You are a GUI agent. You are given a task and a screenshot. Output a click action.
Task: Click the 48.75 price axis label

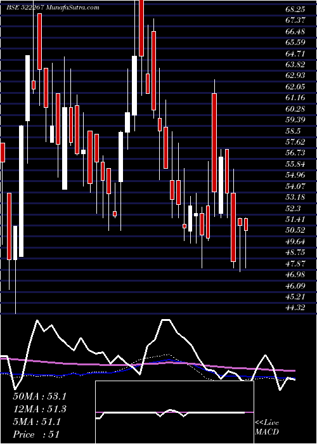(x=295, y=252)
